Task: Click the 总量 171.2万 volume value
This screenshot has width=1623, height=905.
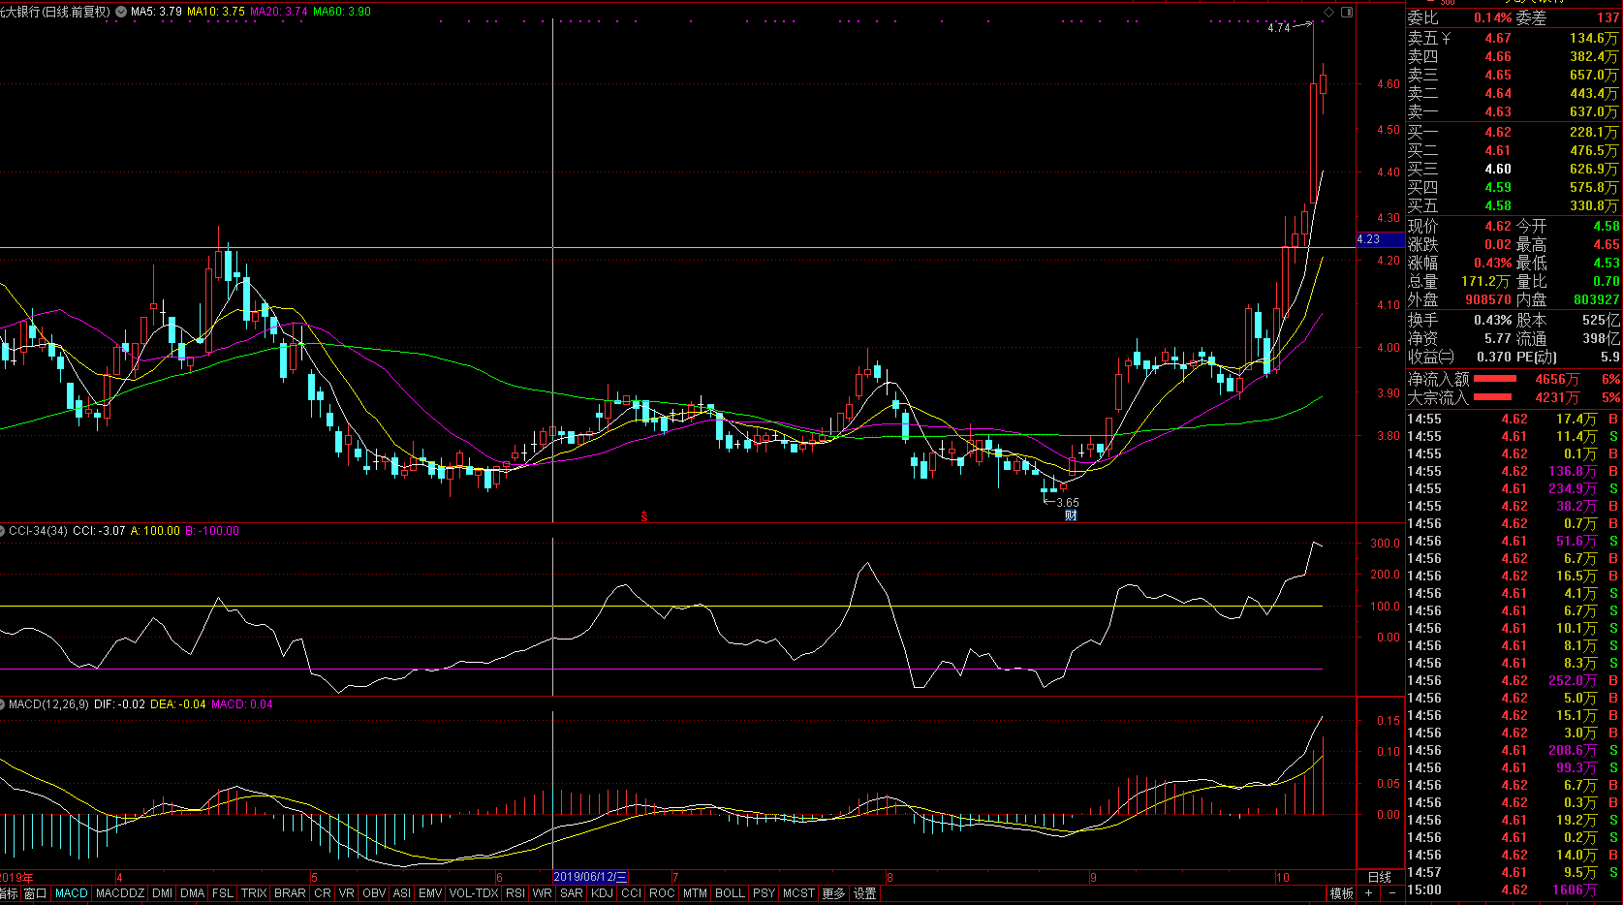Action: (1485, 281)
